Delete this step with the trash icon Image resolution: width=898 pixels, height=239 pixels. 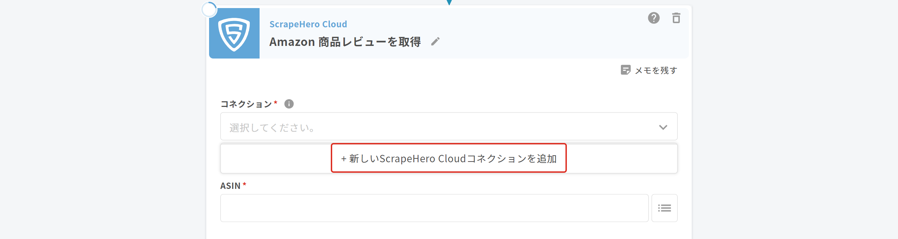tap(676, 18)
